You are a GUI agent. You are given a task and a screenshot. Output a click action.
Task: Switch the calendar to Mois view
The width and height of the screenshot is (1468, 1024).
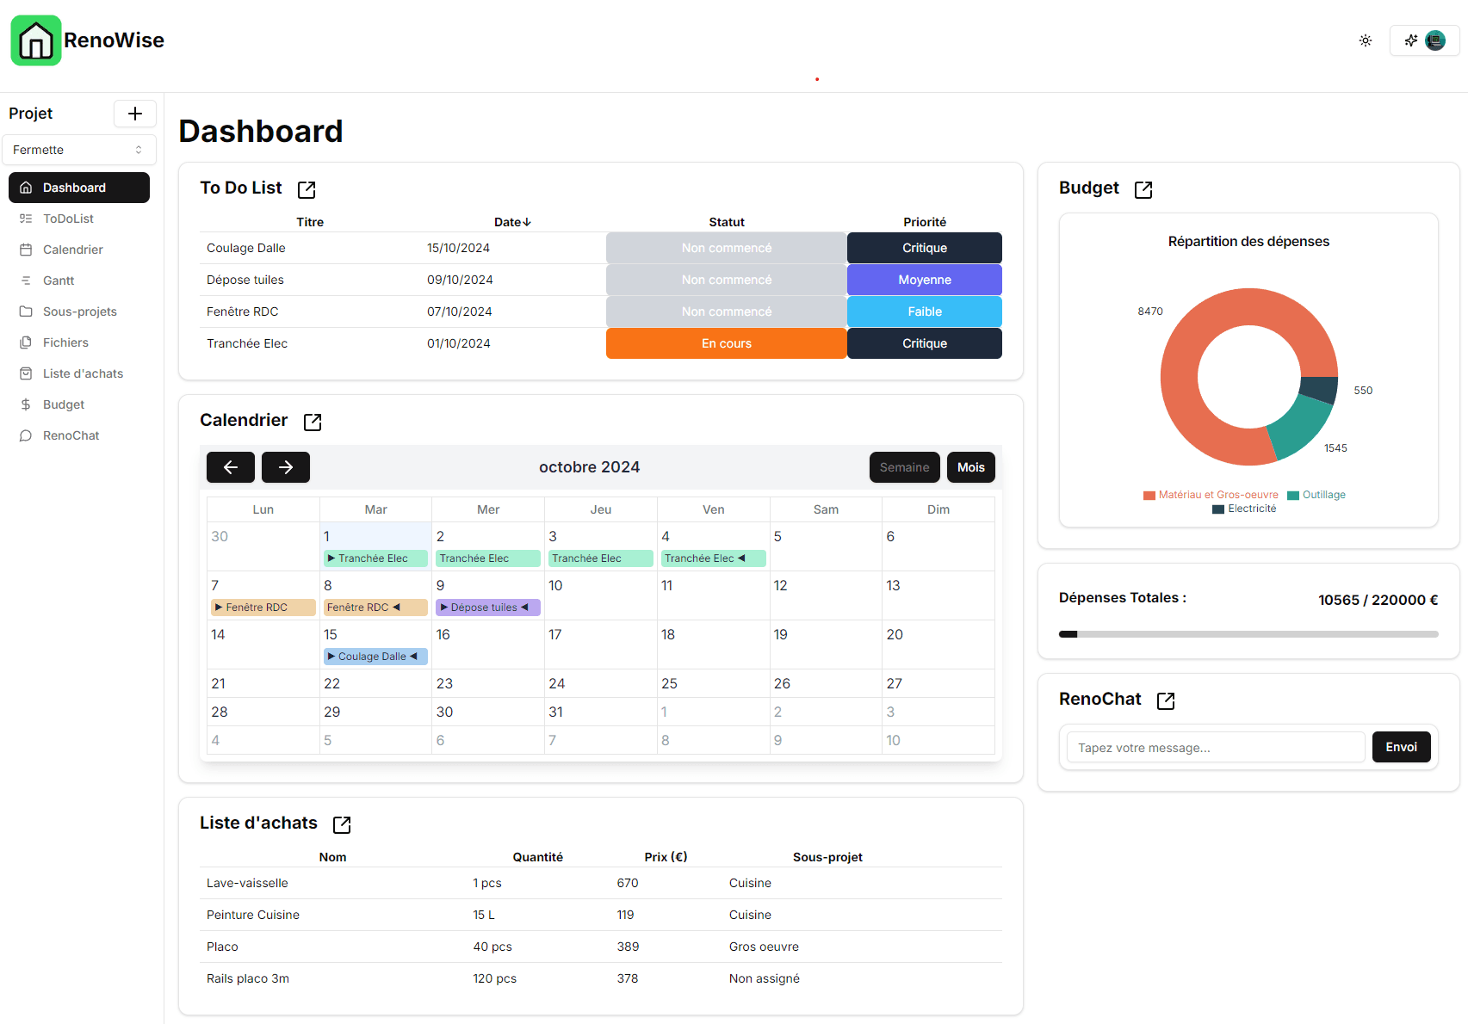click(x=970, y=467)
